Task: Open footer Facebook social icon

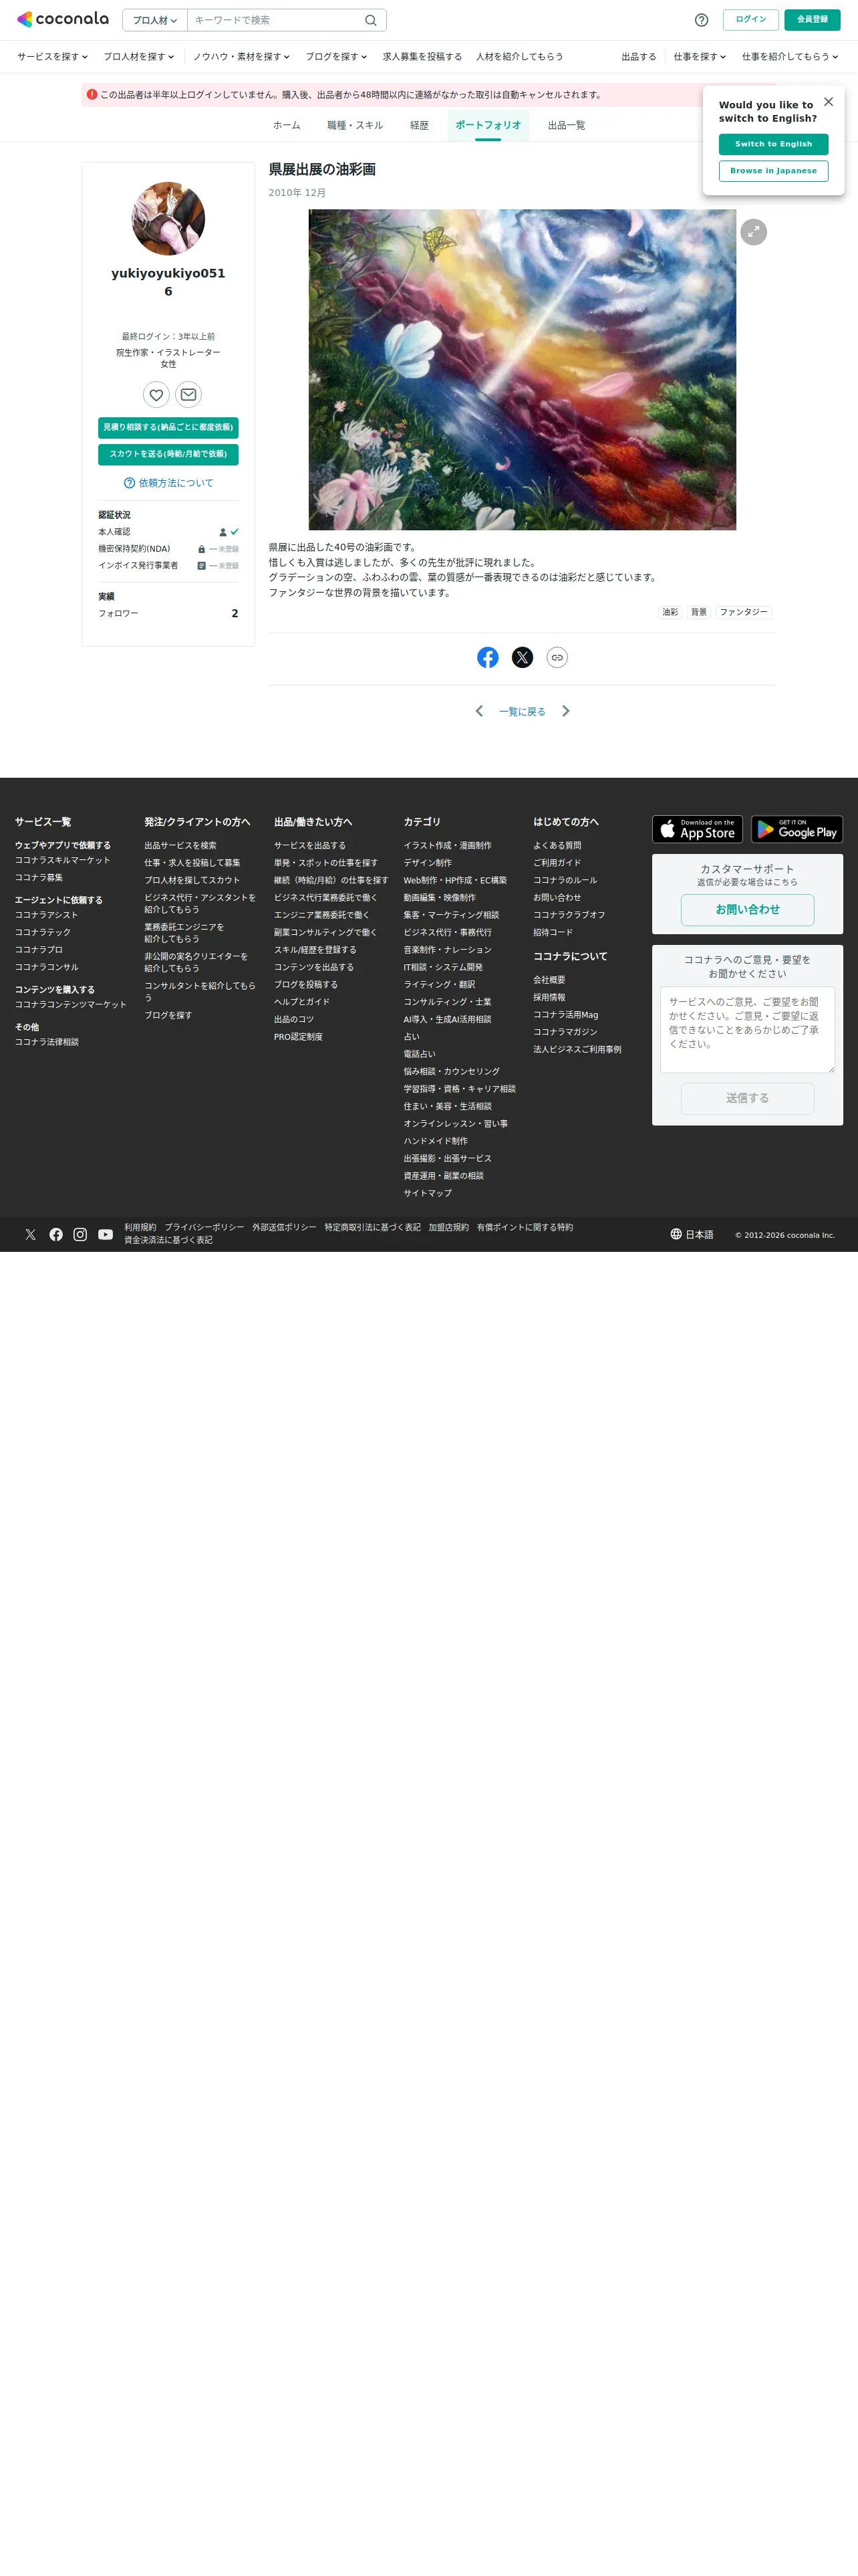Action: click(x=56, y=1234)
